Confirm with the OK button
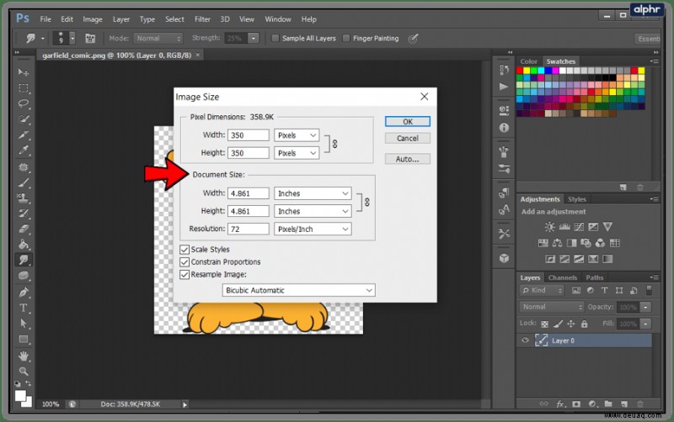This screenshot has width=674, height=422. (x=408, y=121)
